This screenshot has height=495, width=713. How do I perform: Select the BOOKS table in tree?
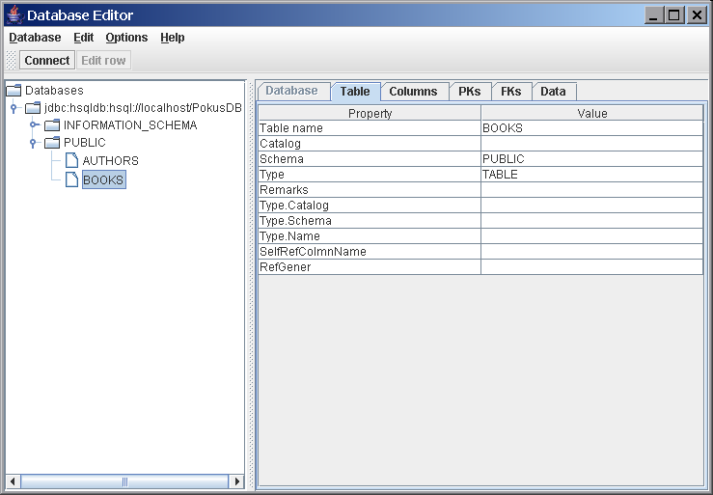coord(103,179)
